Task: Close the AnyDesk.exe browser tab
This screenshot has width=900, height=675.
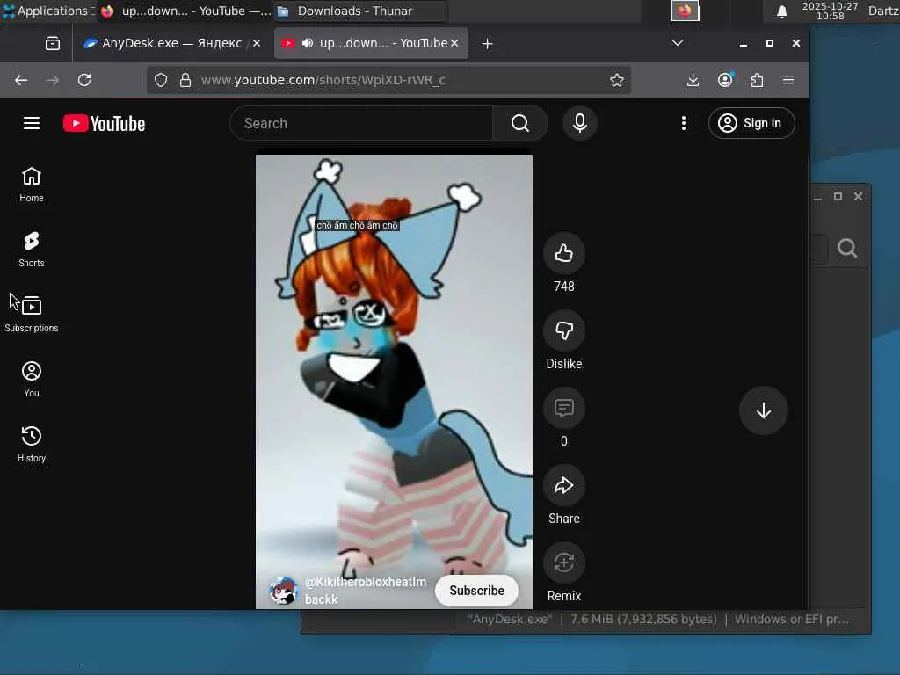Action: [257, 44]
